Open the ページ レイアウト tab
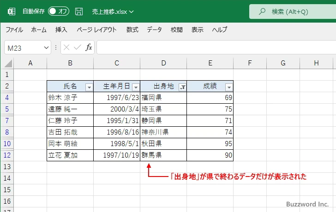 click(x=96, y=29)
